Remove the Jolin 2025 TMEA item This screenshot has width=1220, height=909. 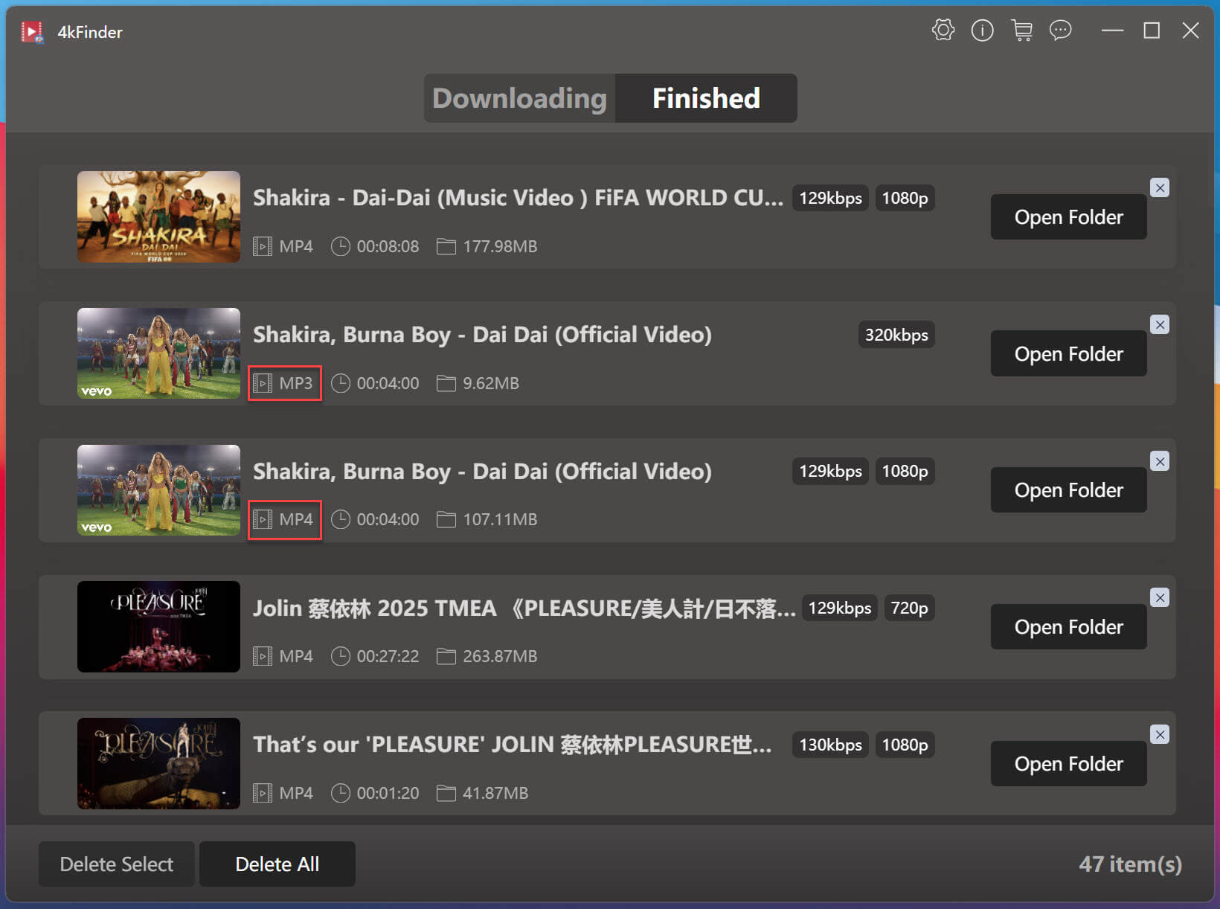pos(1160,597)
